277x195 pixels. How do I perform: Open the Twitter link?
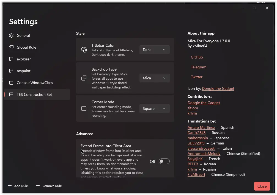coord(197,77)
